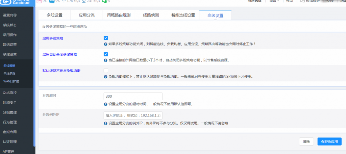Open the 智能选线设置 tab
The width and height of the screenshot is (346, 154).
183,15
